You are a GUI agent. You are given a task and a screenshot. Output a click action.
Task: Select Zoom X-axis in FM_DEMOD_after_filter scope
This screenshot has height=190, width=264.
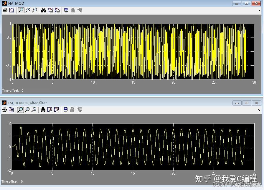point(27,110)
